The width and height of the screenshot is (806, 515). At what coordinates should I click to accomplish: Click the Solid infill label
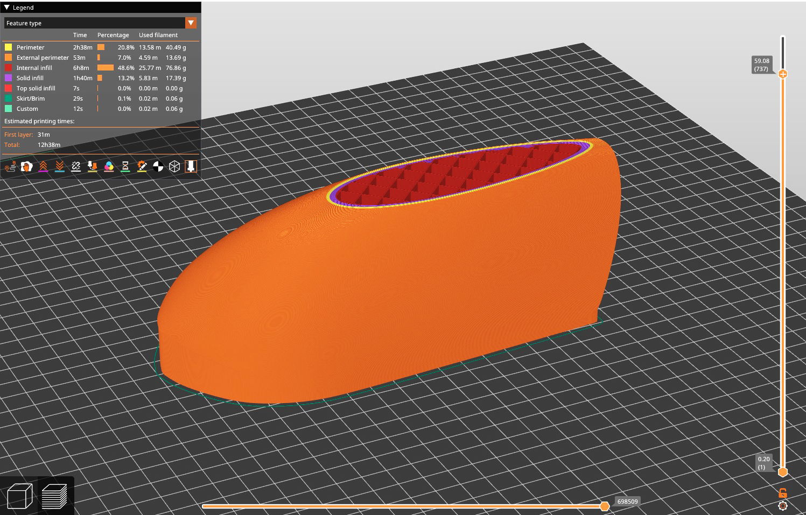(x=30, y=78)
